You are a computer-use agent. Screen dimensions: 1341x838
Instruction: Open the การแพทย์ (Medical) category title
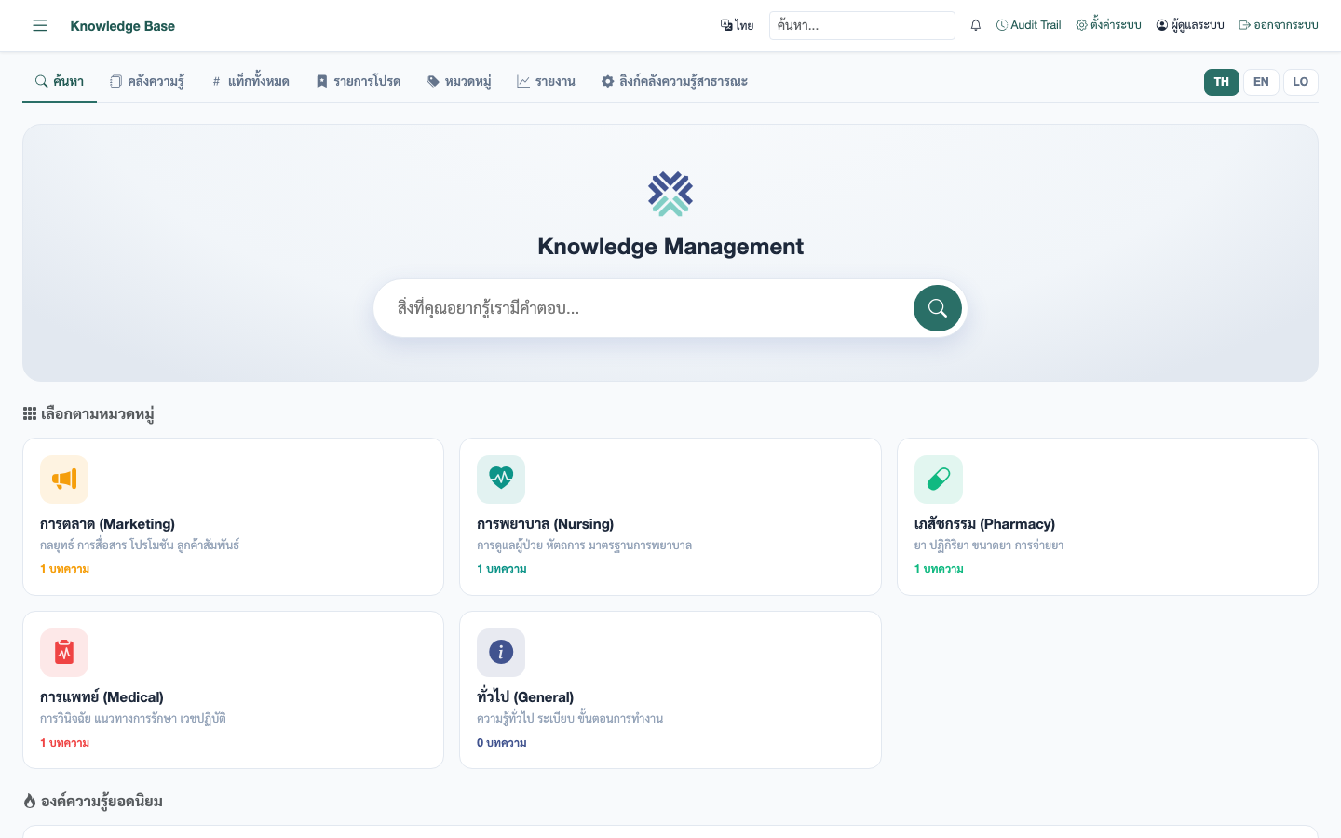(102, 697)
